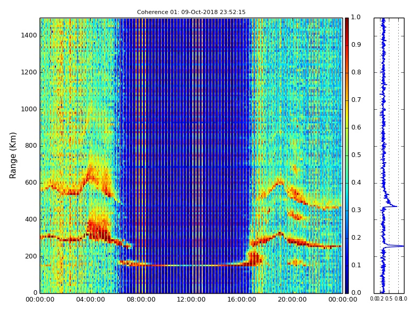The width and height of the screenshot is (417, 312).
Task: Click the colorbar 0.7 label
Action: point(356,100)
